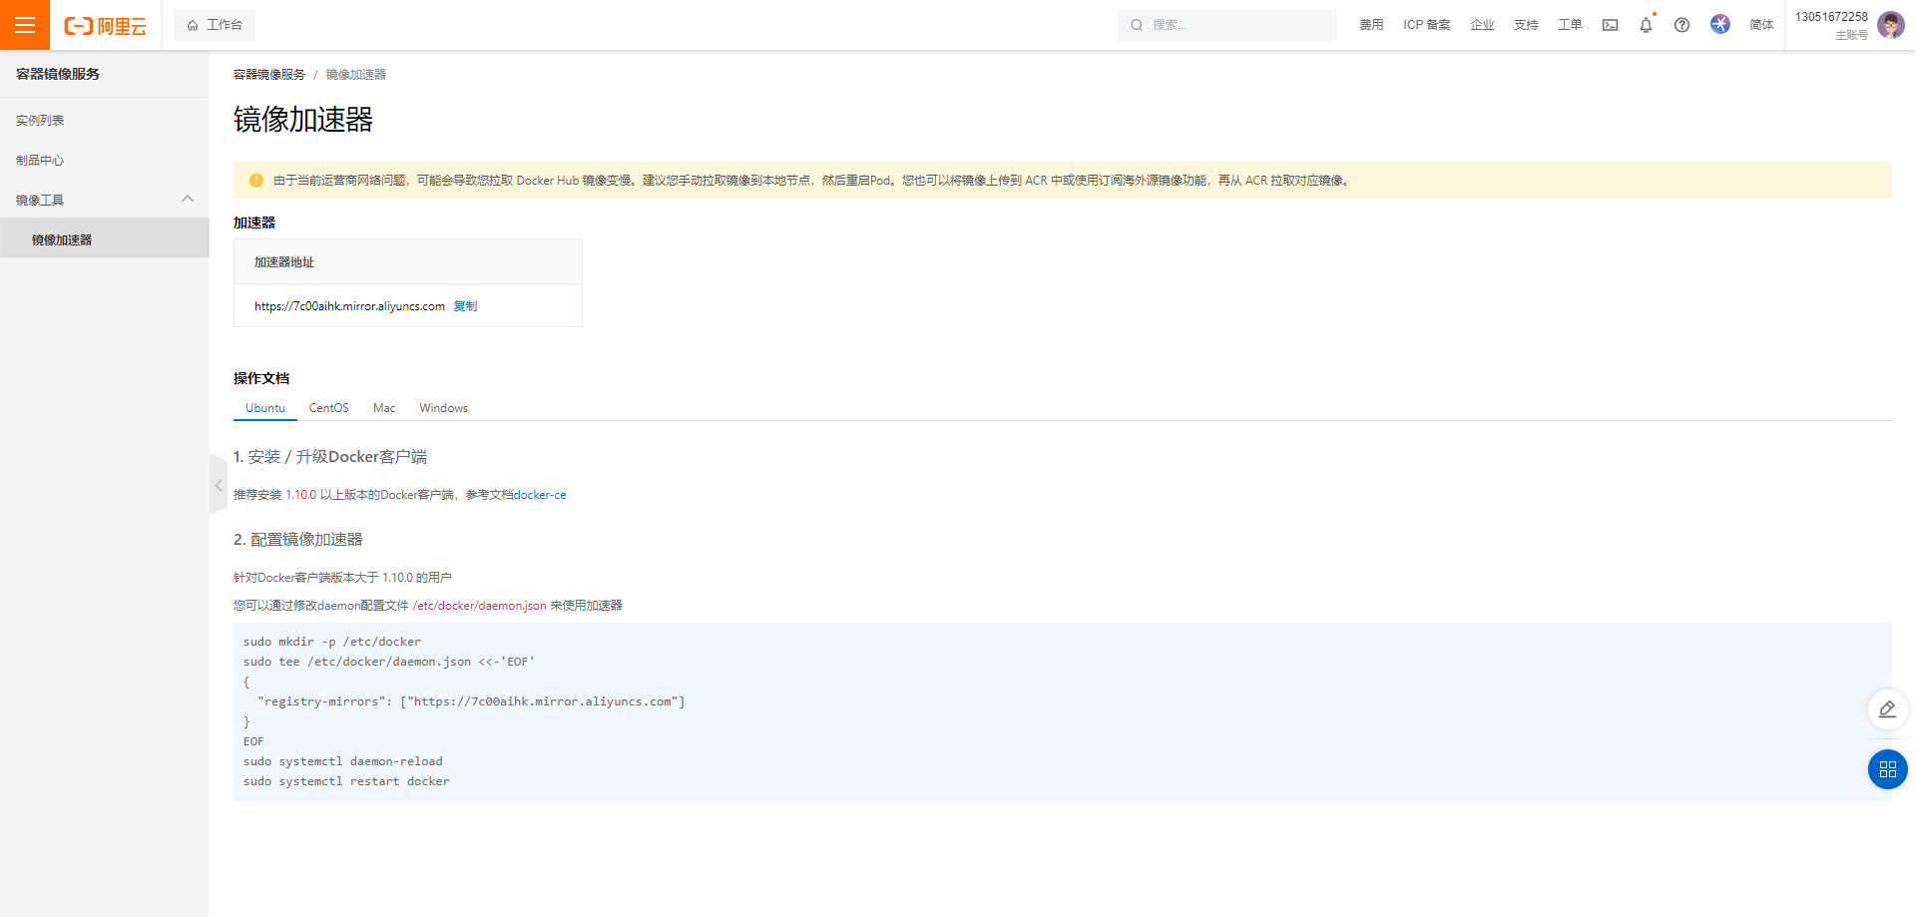
Task: Open the help question mark icon
Action: (x=1681, y=25)
